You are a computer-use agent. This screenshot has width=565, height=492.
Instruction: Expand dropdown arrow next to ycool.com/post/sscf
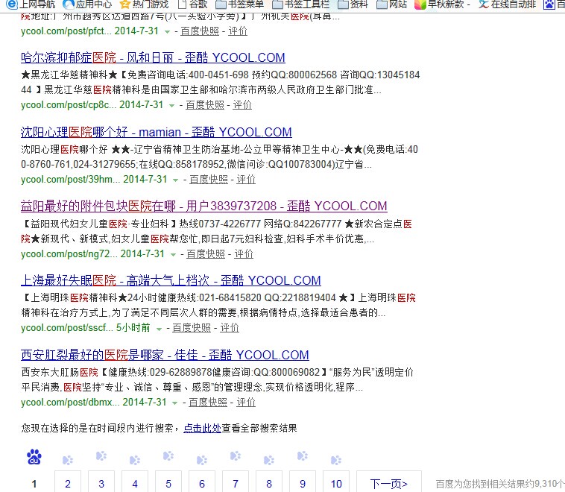(x=159, y=329)
